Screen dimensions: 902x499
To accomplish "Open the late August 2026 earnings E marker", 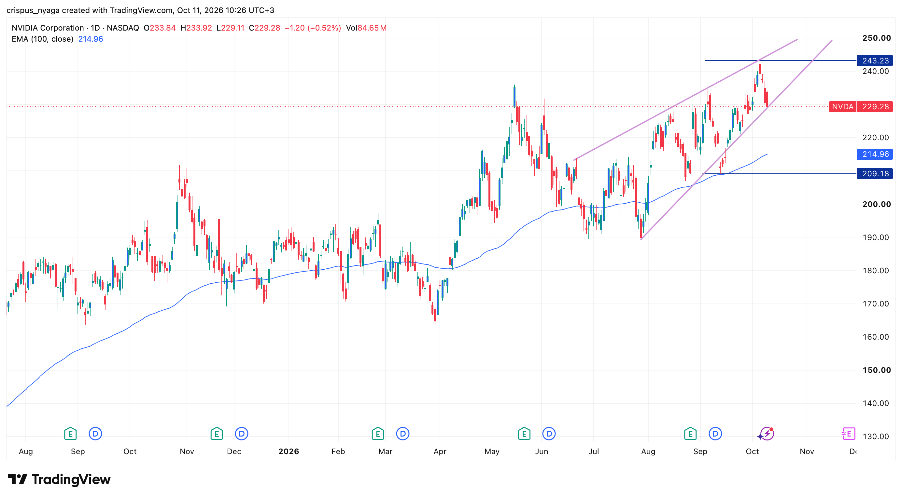I will coord(691,434).
